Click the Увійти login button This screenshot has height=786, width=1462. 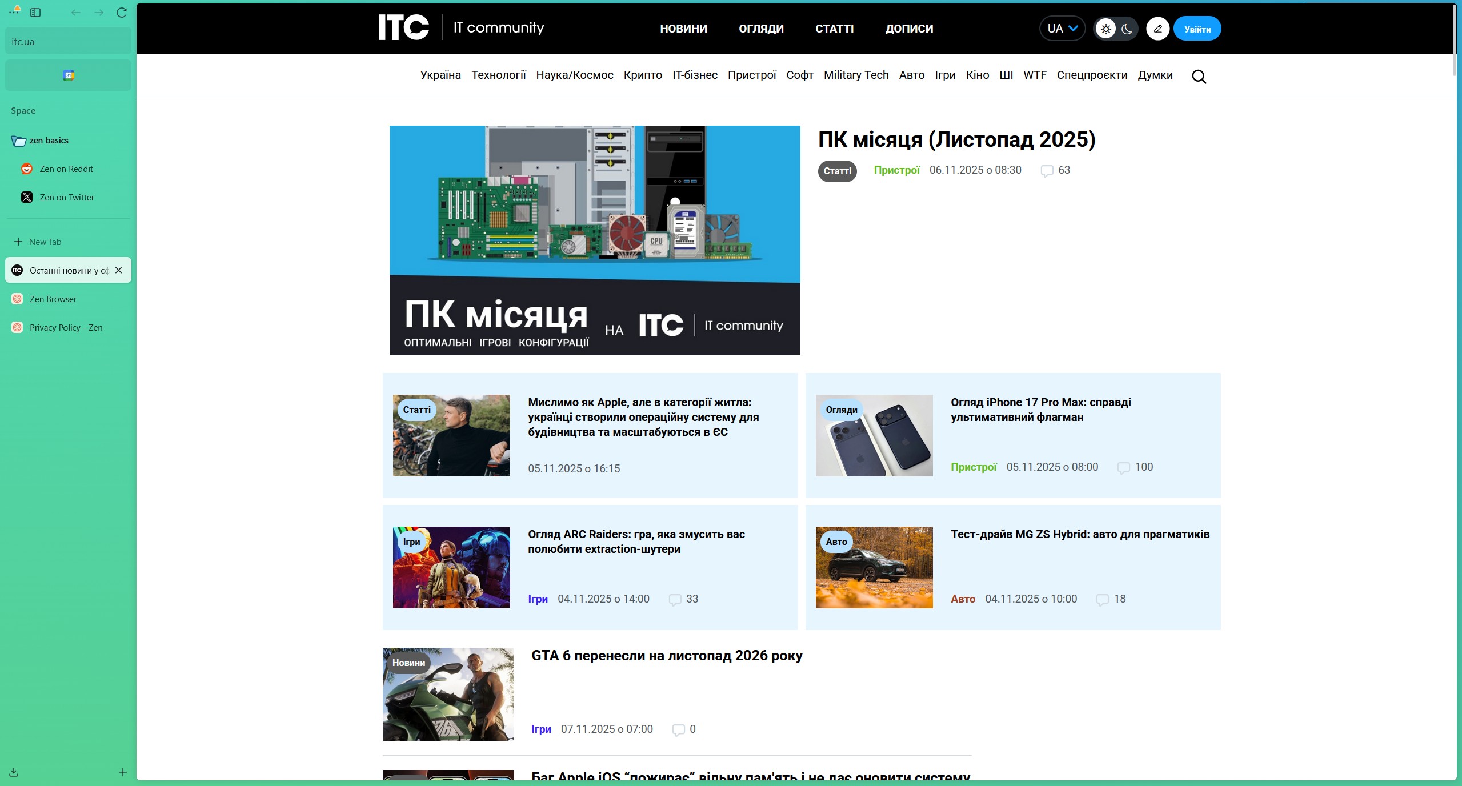(x=1197, y=29)
